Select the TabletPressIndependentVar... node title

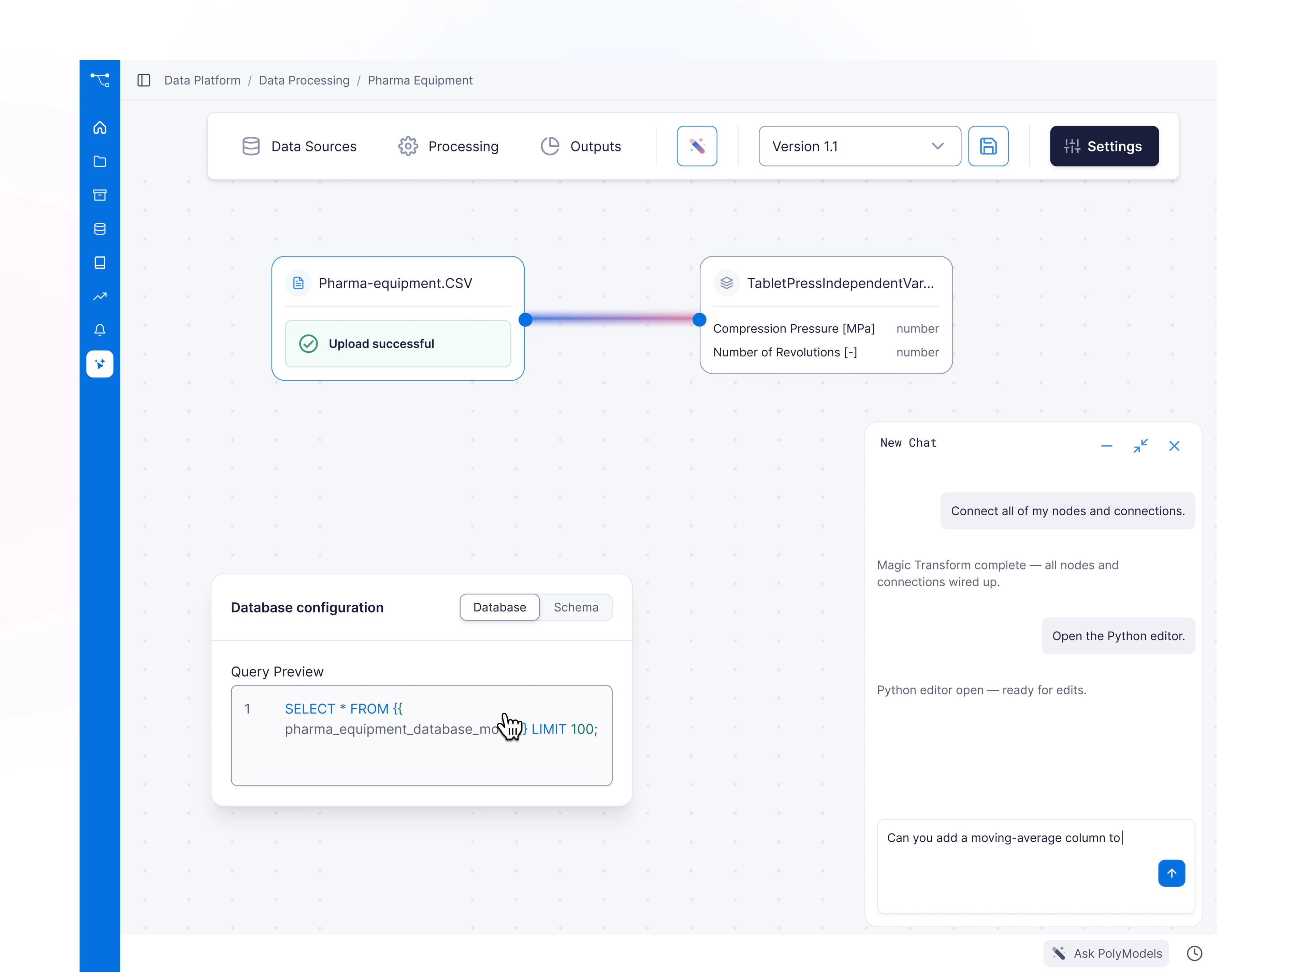840,283
